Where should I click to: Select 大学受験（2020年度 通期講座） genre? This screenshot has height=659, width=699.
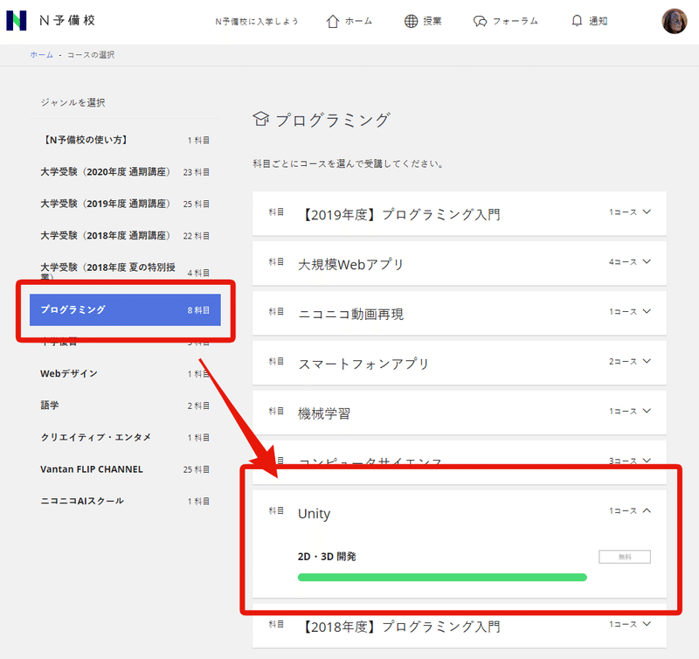[x=125, y=171]
